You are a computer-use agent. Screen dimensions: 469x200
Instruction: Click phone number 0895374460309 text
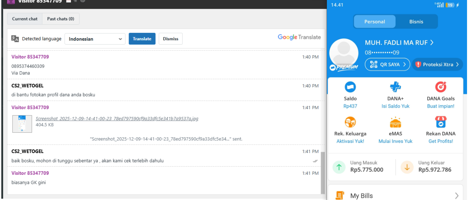[x=28, y=66]
